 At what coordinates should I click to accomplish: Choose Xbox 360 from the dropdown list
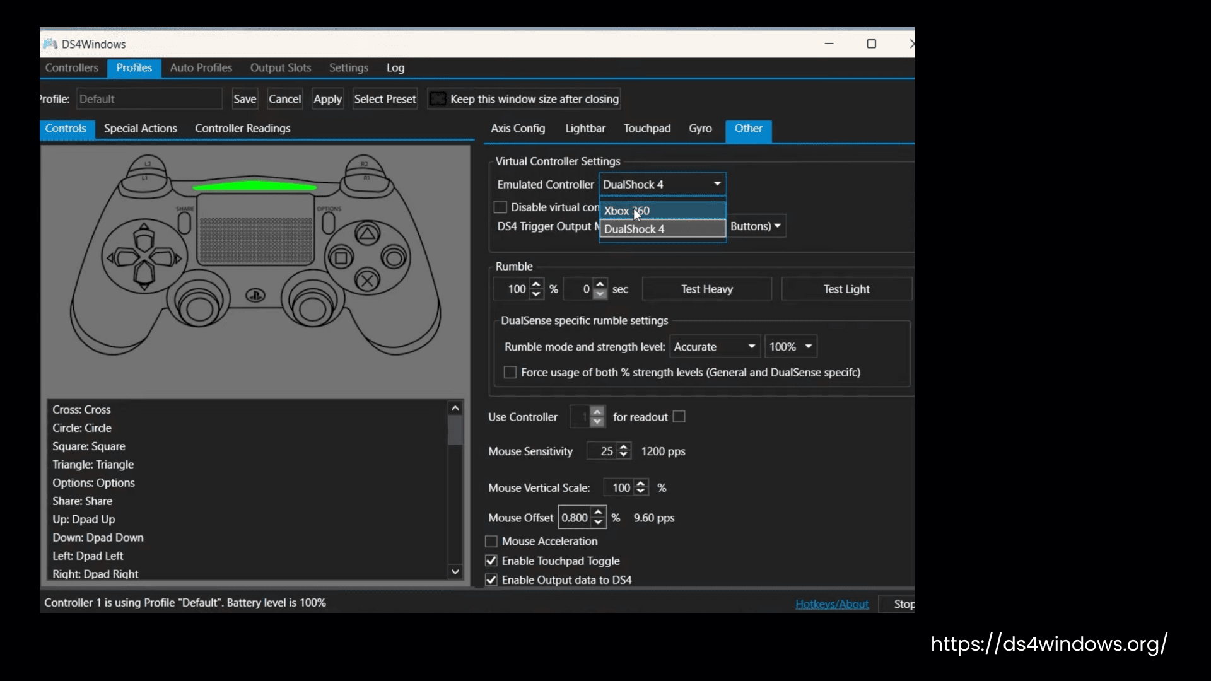pos(662,211)
